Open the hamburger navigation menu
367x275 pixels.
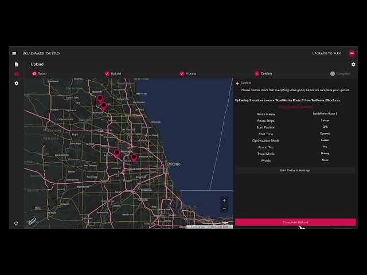[x=14, y=53]
